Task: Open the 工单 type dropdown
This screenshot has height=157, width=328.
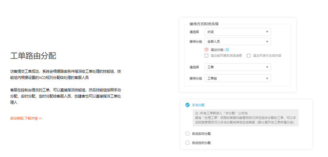Action: tap(238, 67)
